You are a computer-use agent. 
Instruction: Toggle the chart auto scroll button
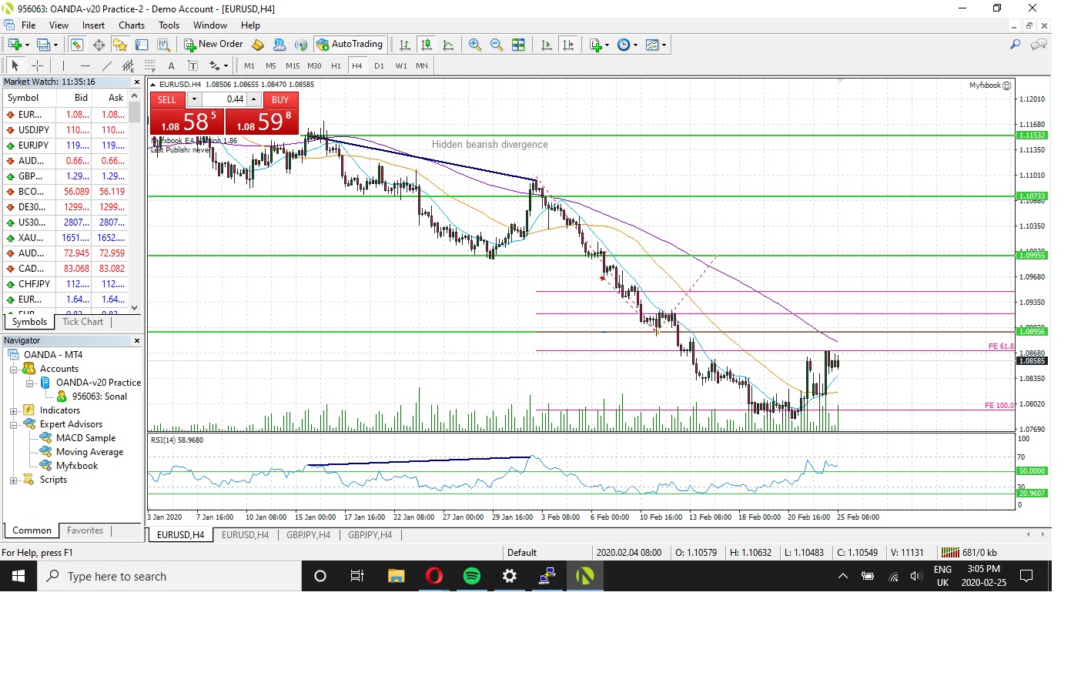pos(547,45)
